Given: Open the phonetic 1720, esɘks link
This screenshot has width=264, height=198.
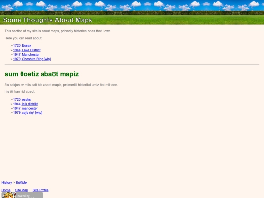Looking at the screenshot, I should (22, 99).
